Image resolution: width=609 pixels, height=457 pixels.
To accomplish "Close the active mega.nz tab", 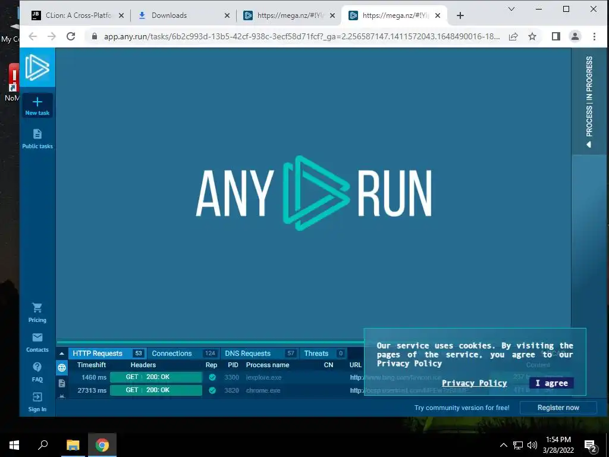I will pos(438,15).
